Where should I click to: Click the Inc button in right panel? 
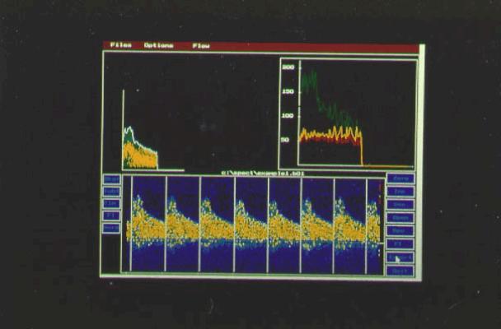tap(400, 192)
